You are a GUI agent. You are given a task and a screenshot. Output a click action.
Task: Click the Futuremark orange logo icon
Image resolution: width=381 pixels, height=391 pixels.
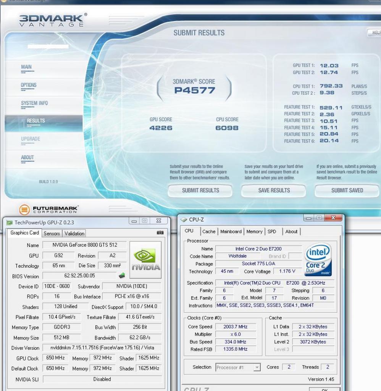[24, 210]
